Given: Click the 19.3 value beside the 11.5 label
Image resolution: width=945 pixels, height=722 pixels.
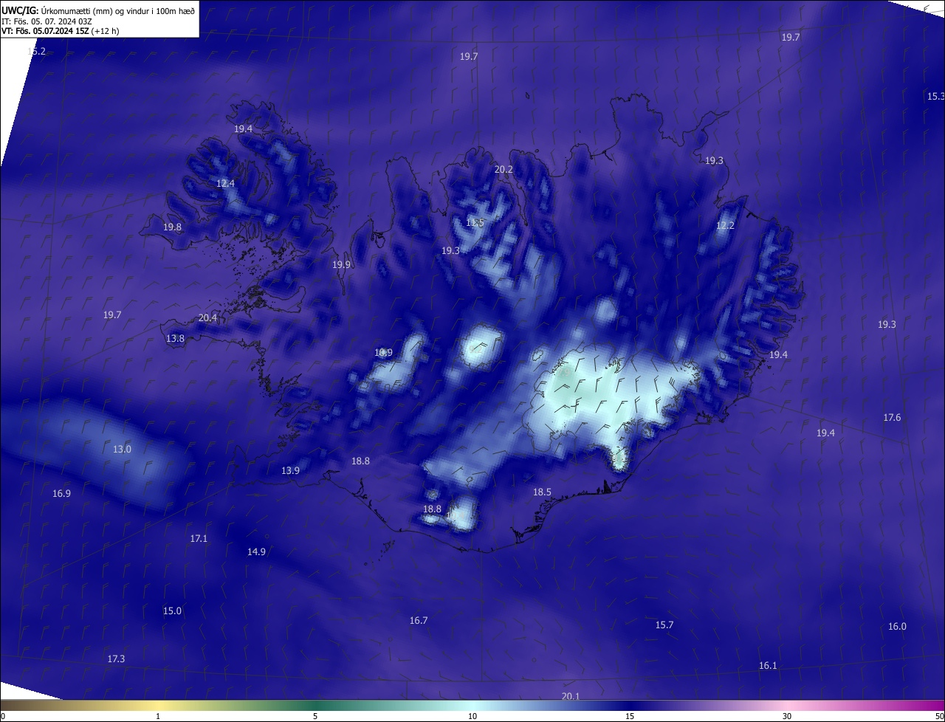Looking at the screenshot, I should [450, 251].
